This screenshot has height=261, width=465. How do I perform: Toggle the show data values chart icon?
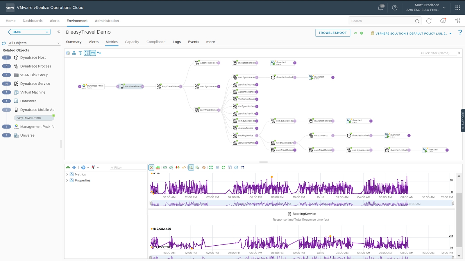pyautogui.click(x=171, y=167)
